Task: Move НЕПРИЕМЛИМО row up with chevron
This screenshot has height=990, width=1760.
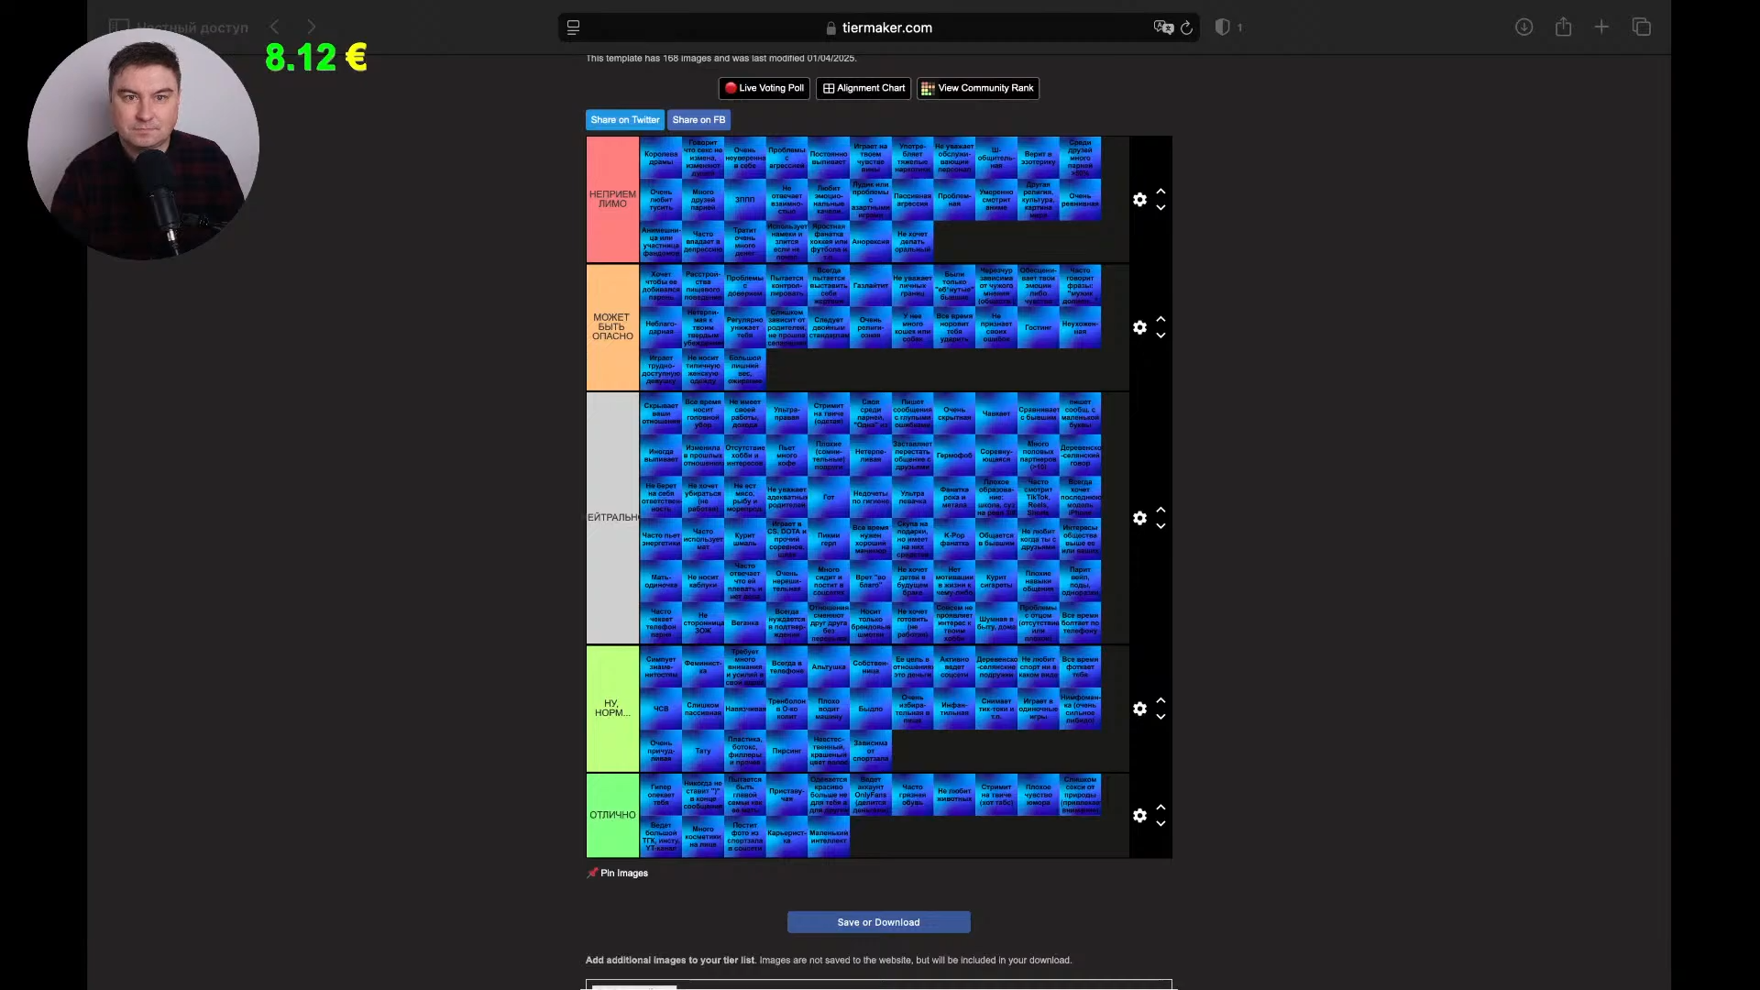Action: click(1161, 192)
